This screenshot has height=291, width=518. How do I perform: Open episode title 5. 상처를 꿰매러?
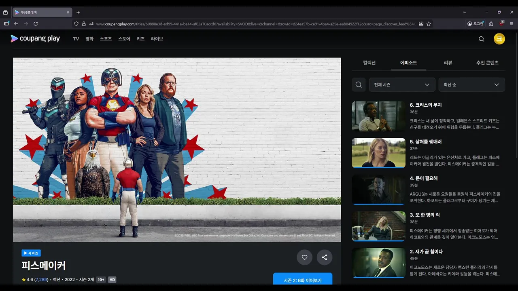[x=426, y=142]
